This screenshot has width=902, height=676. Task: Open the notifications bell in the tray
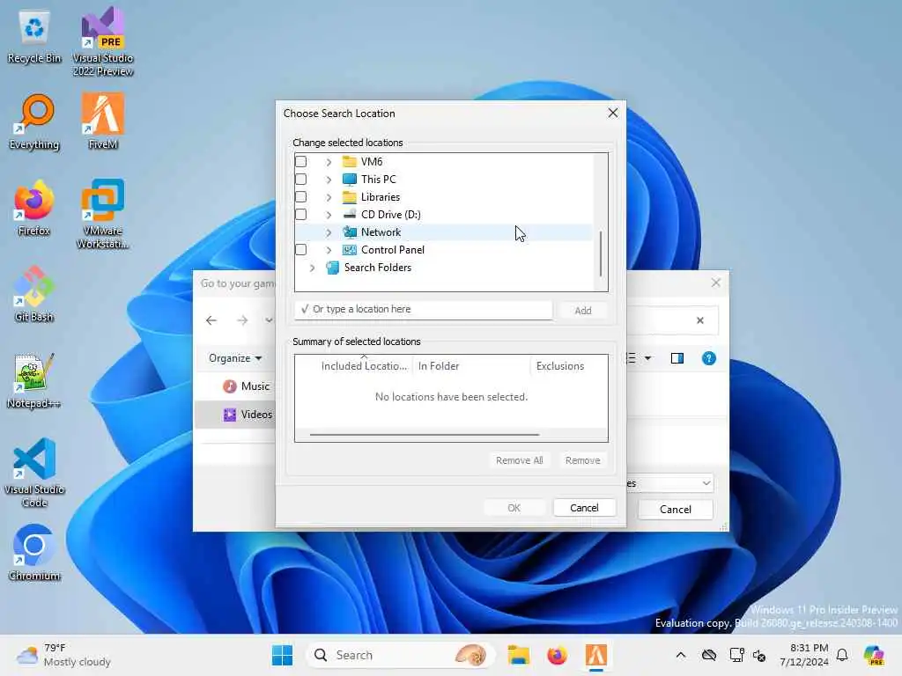coord(842,655)
